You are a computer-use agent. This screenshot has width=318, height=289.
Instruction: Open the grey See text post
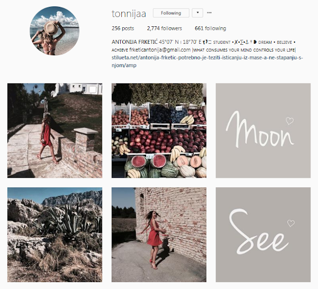point(263,235)
